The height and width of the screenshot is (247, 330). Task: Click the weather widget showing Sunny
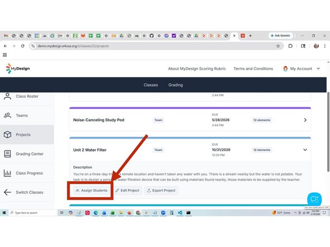coord(281,213)
